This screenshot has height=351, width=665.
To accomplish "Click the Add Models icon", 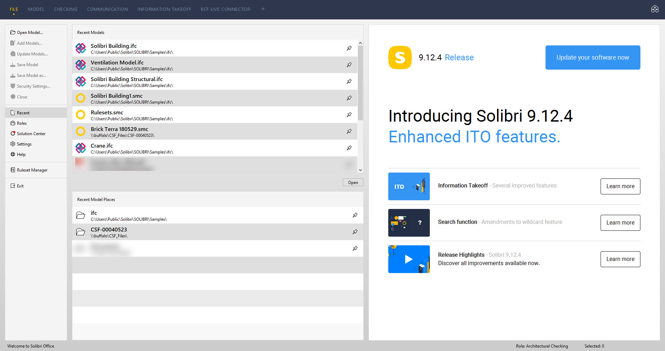I will pos(13,43).
